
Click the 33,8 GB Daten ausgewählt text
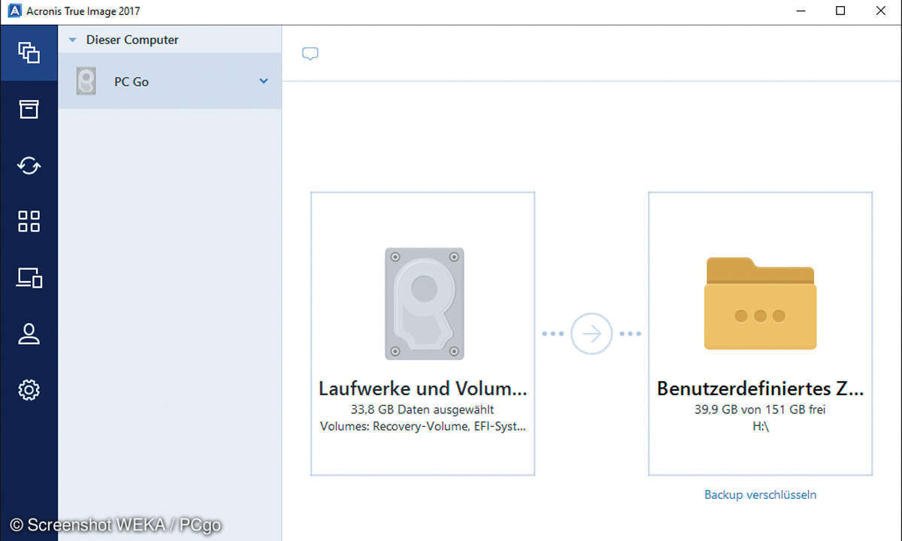pyautogui.click(x=422, y=410)
